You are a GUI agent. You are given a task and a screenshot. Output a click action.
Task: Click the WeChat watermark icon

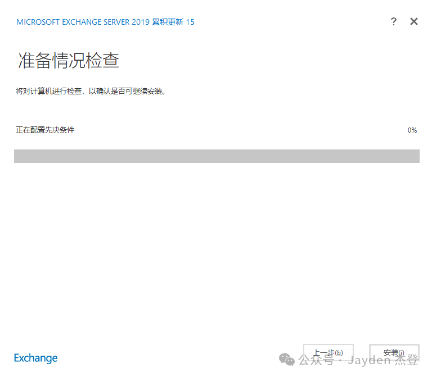coord(287,360)
